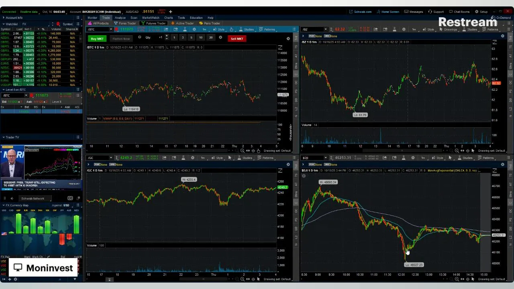The width and height of the screenshot is (514, 289).
Task: Open the Education tab
Action: pyautogui.click(x=196, y=18)
